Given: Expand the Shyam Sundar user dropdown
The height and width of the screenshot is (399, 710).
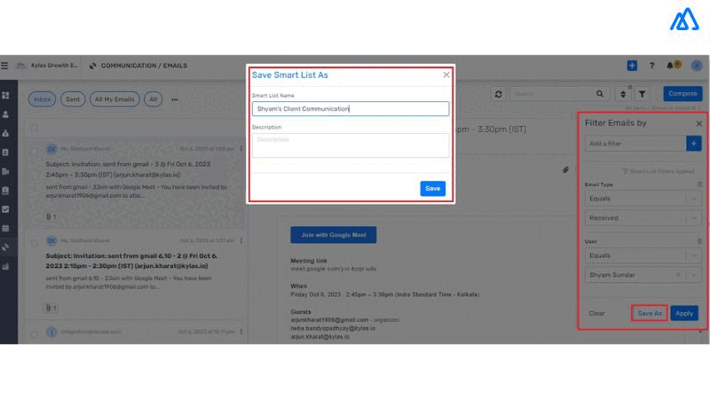Looking at the screenshot, I should point(694,275).
